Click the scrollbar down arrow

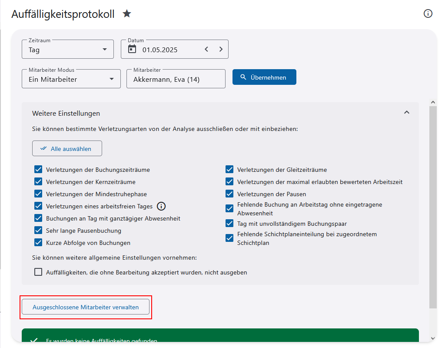(433, 338)
